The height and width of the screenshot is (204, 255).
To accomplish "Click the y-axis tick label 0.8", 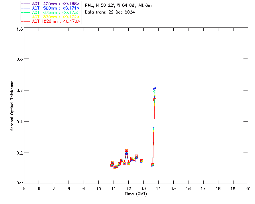I will tap(20, 59).
